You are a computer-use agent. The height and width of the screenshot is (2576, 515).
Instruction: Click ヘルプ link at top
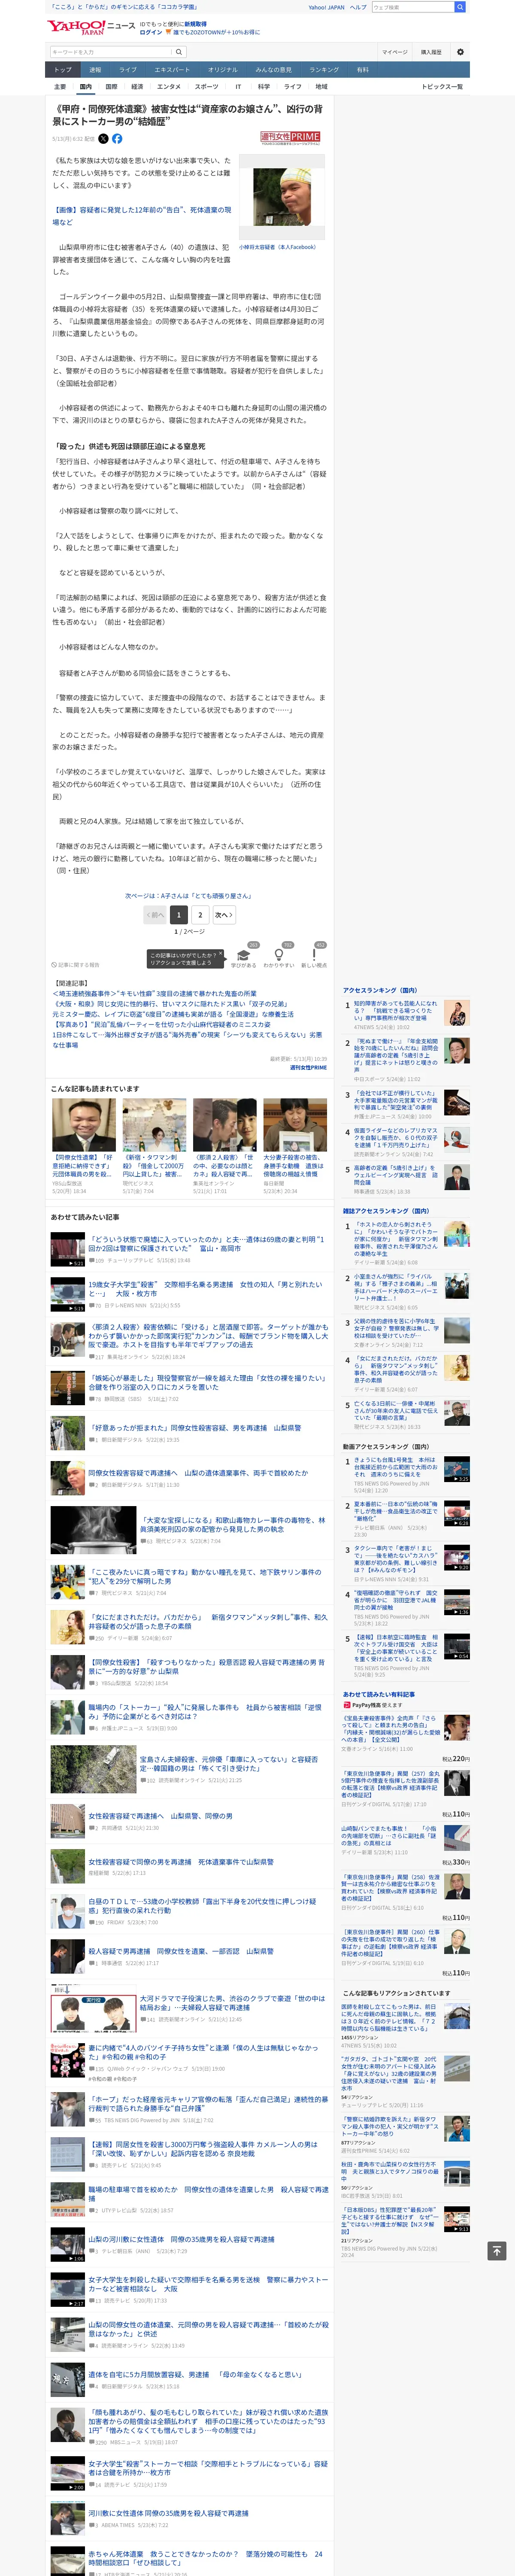click(x=358, y=7)
